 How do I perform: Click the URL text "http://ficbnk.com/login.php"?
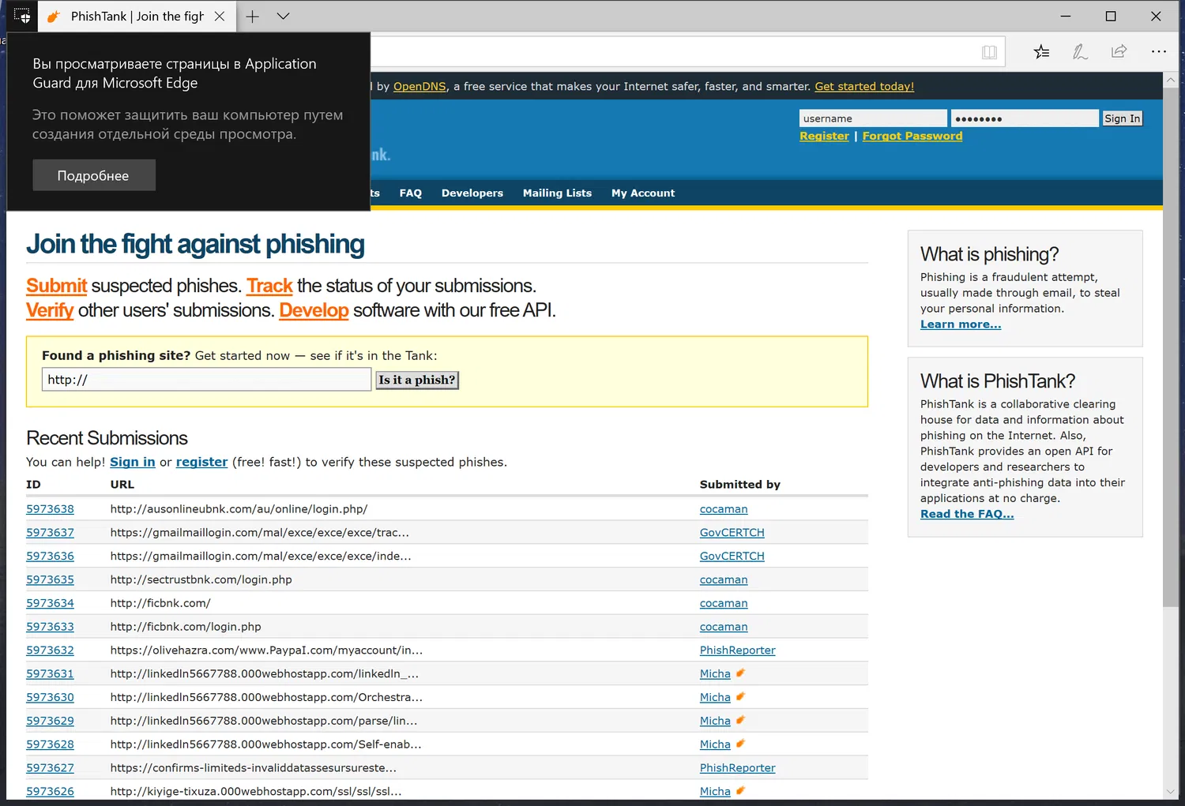click(x=186, y=627)
